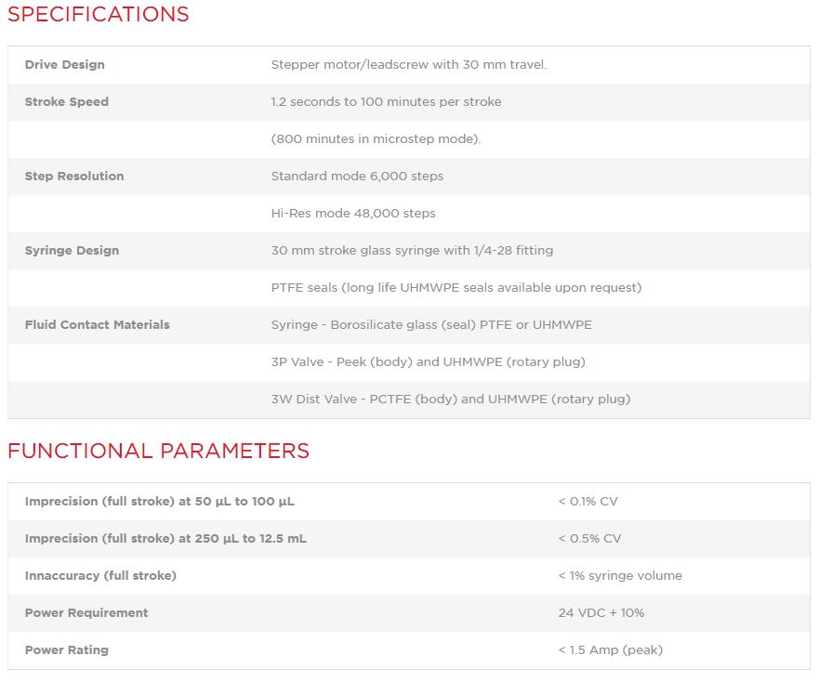Viewport: 819px width, 682px height.
Task: Select the Step Resolution label
Action: 73,177
